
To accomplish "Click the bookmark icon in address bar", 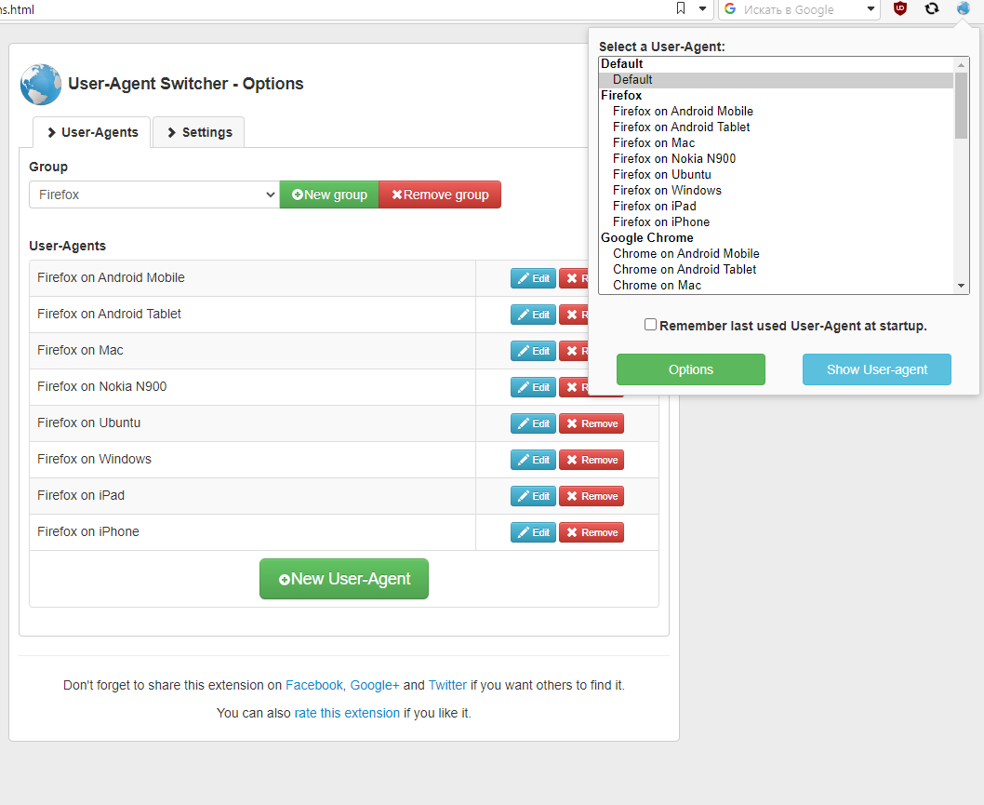I will tap(681, 8).
